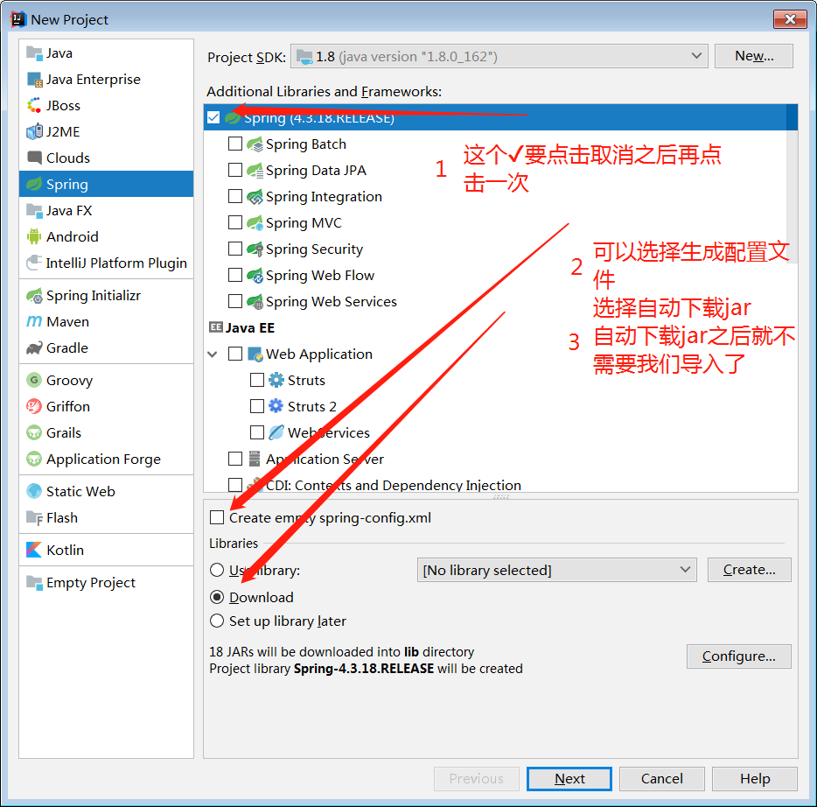Choose the Maven 'm' icon
Screen dimensions: 817x807
click(x=34, y=321)
